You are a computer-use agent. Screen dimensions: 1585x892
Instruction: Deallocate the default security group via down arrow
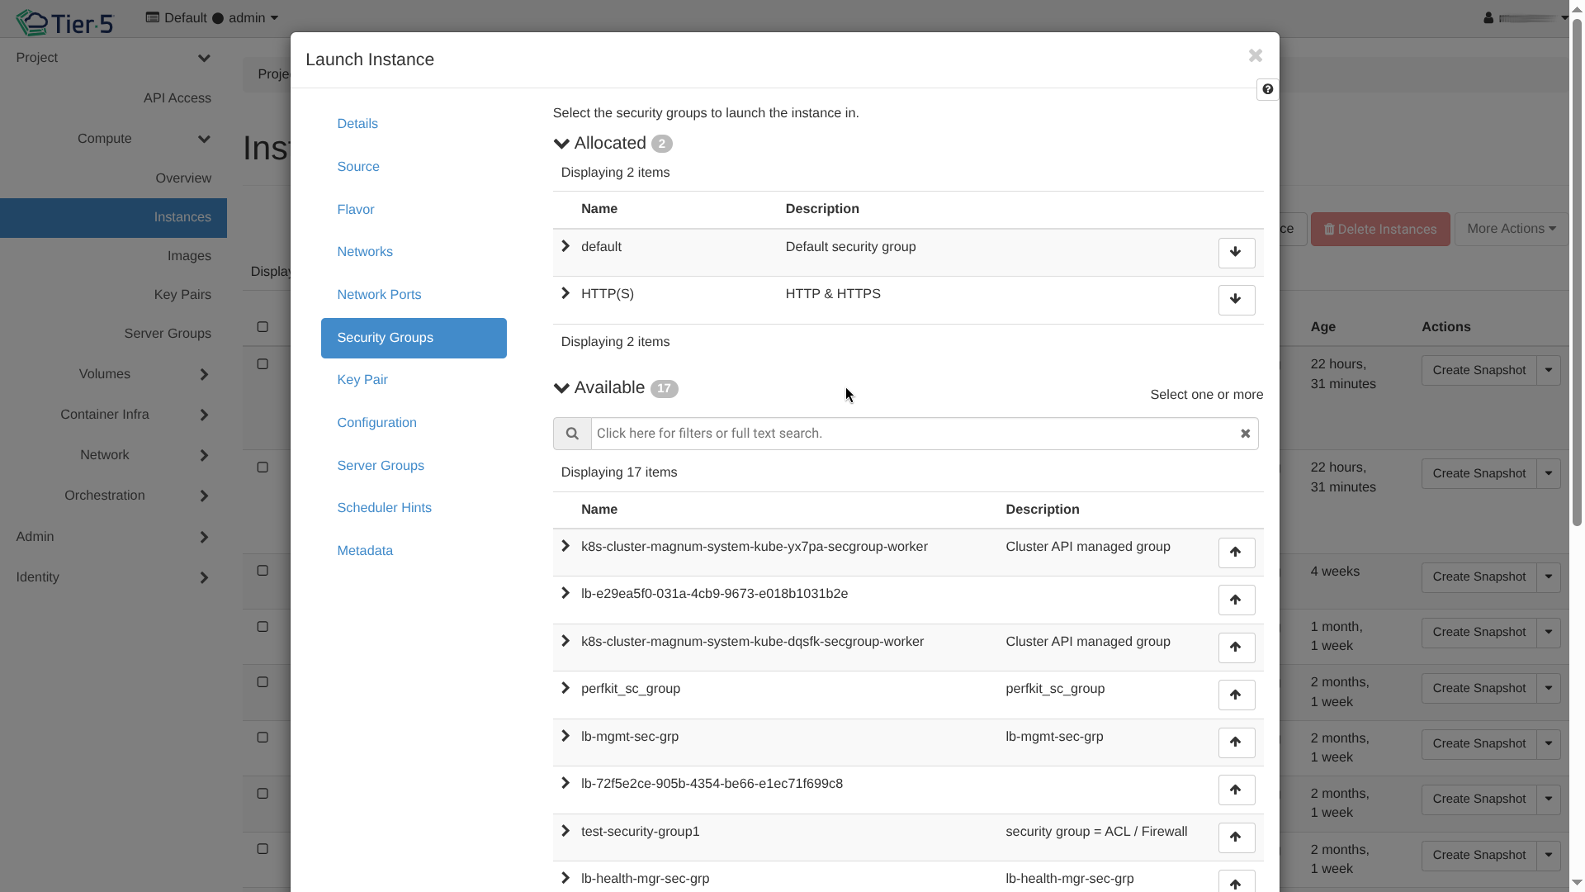click(1236, 253)
